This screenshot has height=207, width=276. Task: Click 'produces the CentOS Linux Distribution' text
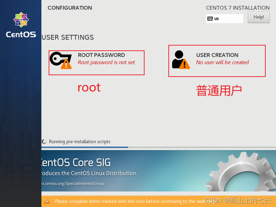pos(89,173)
